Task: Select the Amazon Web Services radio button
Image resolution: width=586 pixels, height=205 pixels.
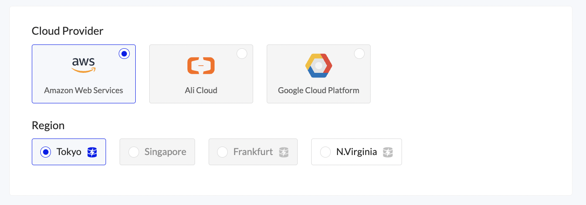Action: click(x=124, y=54)
